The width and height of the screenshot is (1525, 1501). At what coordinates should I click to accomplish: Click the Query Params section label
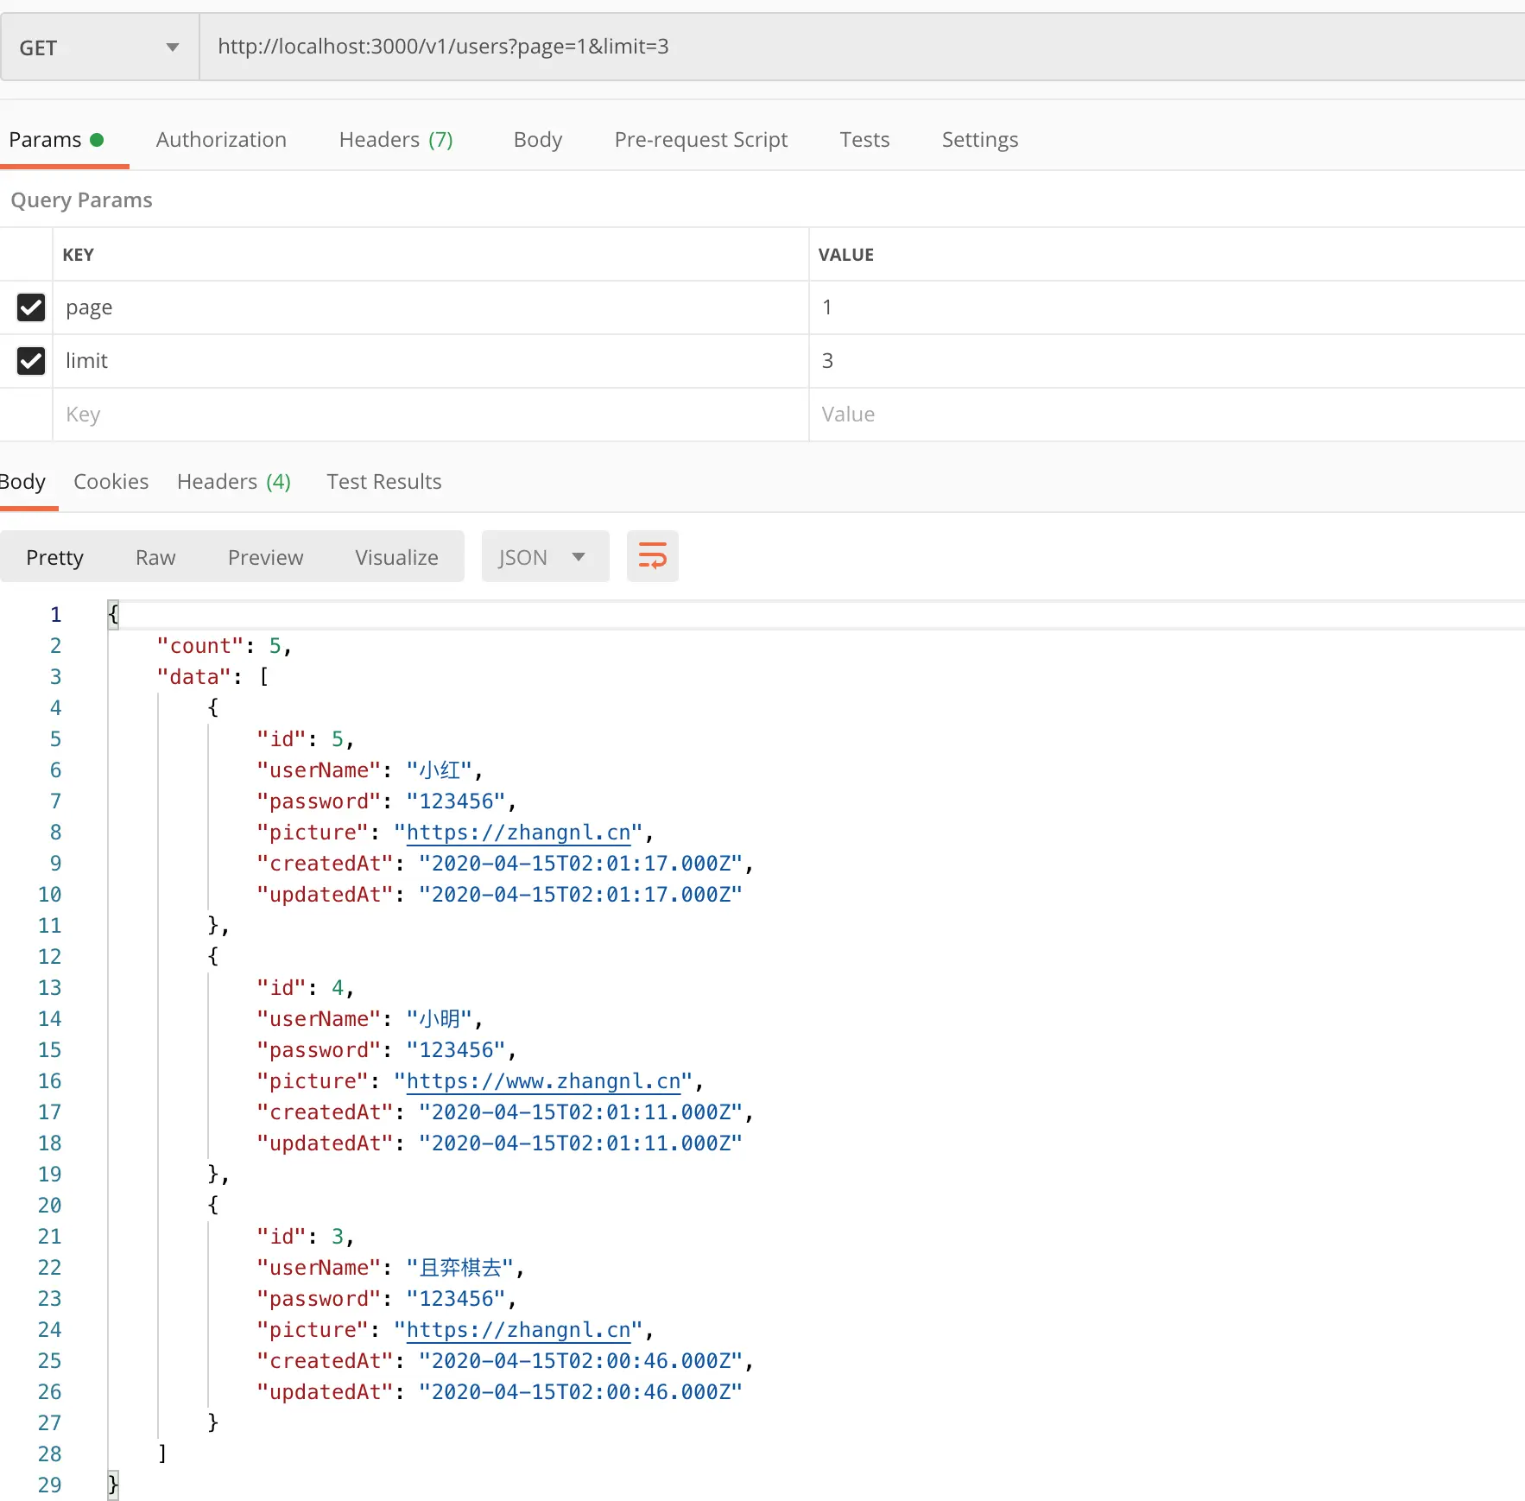tap(81, 200)
